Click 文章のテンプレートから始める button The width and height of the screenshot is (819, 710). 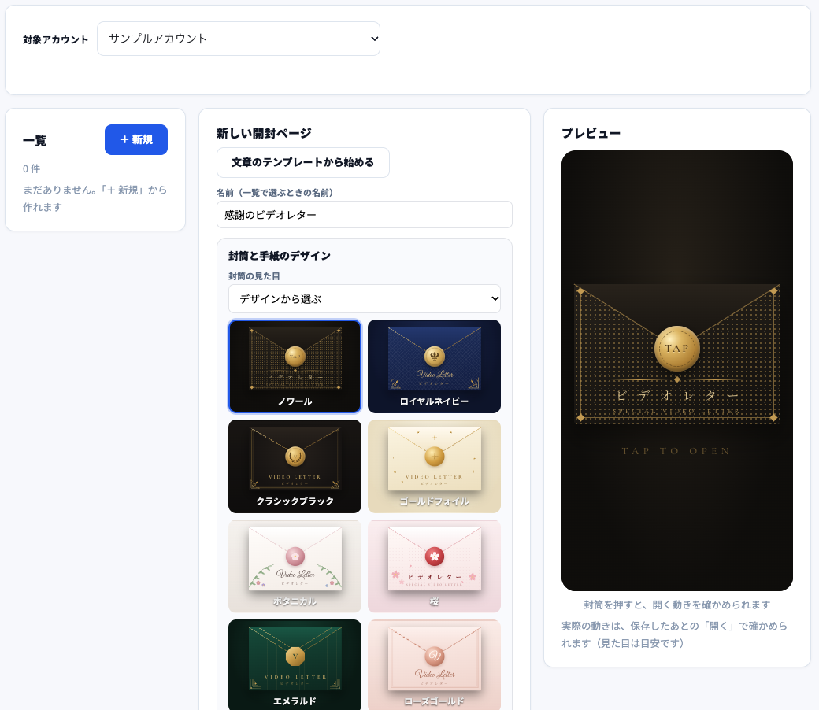[303, 162]
